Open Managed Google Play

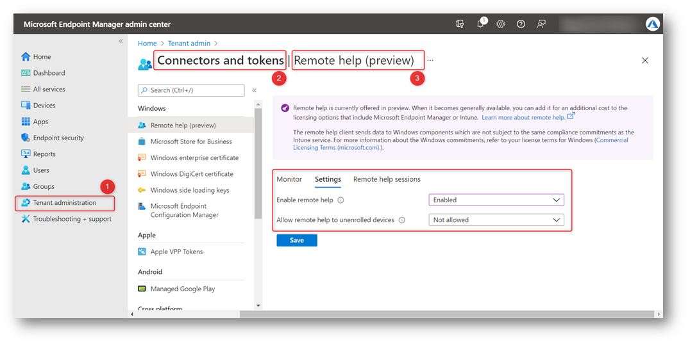pyautogui.click(x=183, y=289)
